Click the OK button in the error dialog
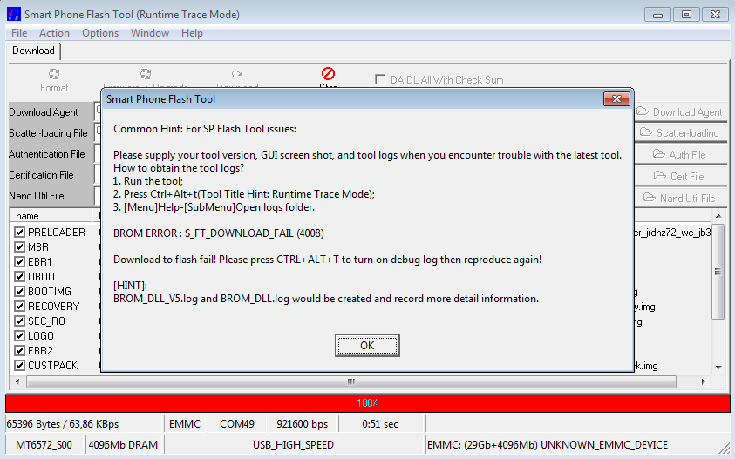This screenshot has width=735, height=459. (x=367, y=346)
